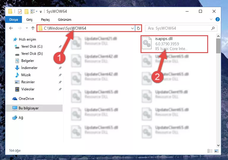The image size is (228, 160).
Task: Click the pin icon next to Müzik
Action: pyautogui.click(x=60, y=75)
